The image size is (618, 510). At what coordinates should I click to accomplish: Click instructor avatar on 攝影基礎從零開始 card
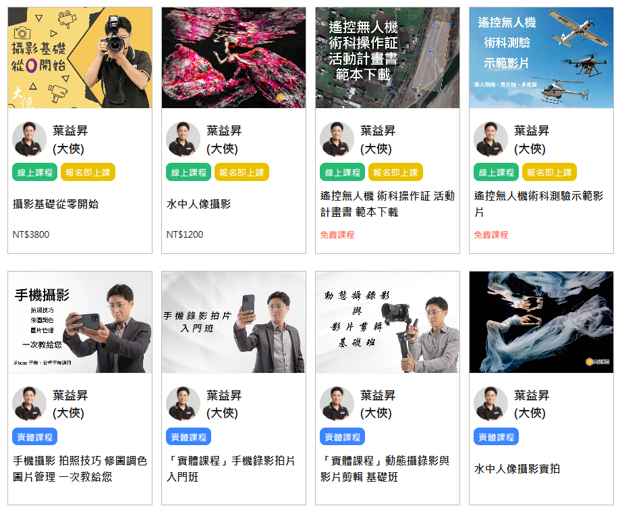point(29,139)
